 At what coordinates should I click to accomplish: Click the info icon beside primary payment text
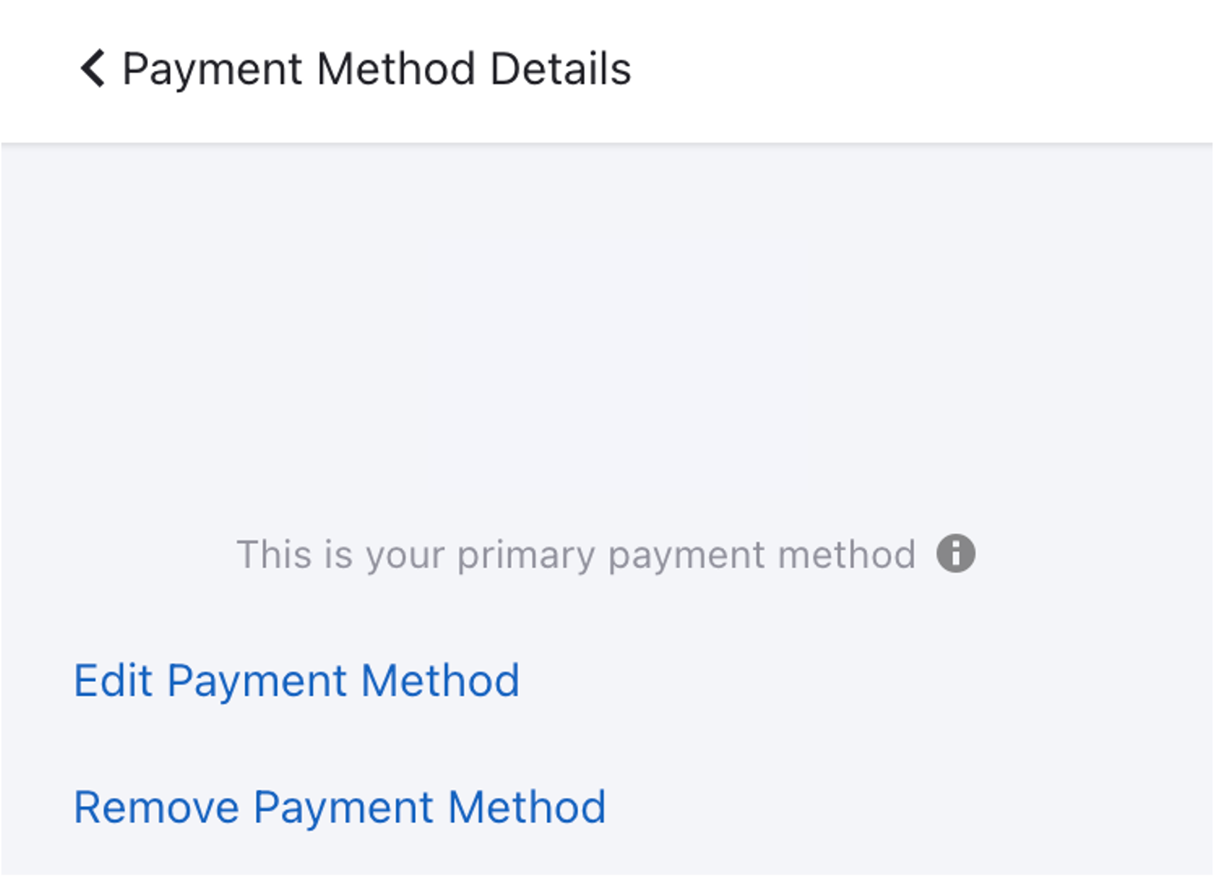955,553
